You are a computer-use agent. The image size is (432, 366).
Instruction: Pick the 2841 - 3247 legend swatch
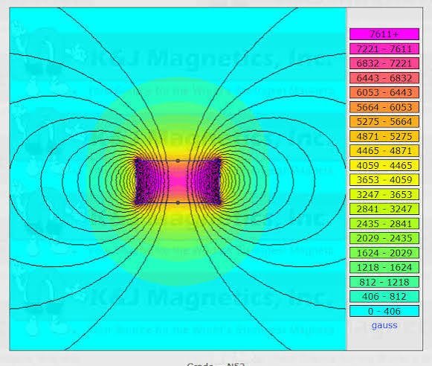click(x=384, y=209)
